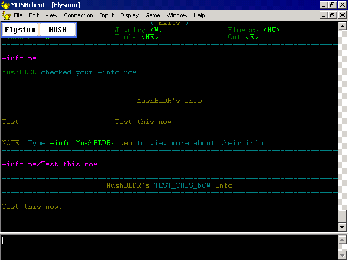348x261 pixels.
Task: Click the document icon left of File
Action: (x=6, y=15)
